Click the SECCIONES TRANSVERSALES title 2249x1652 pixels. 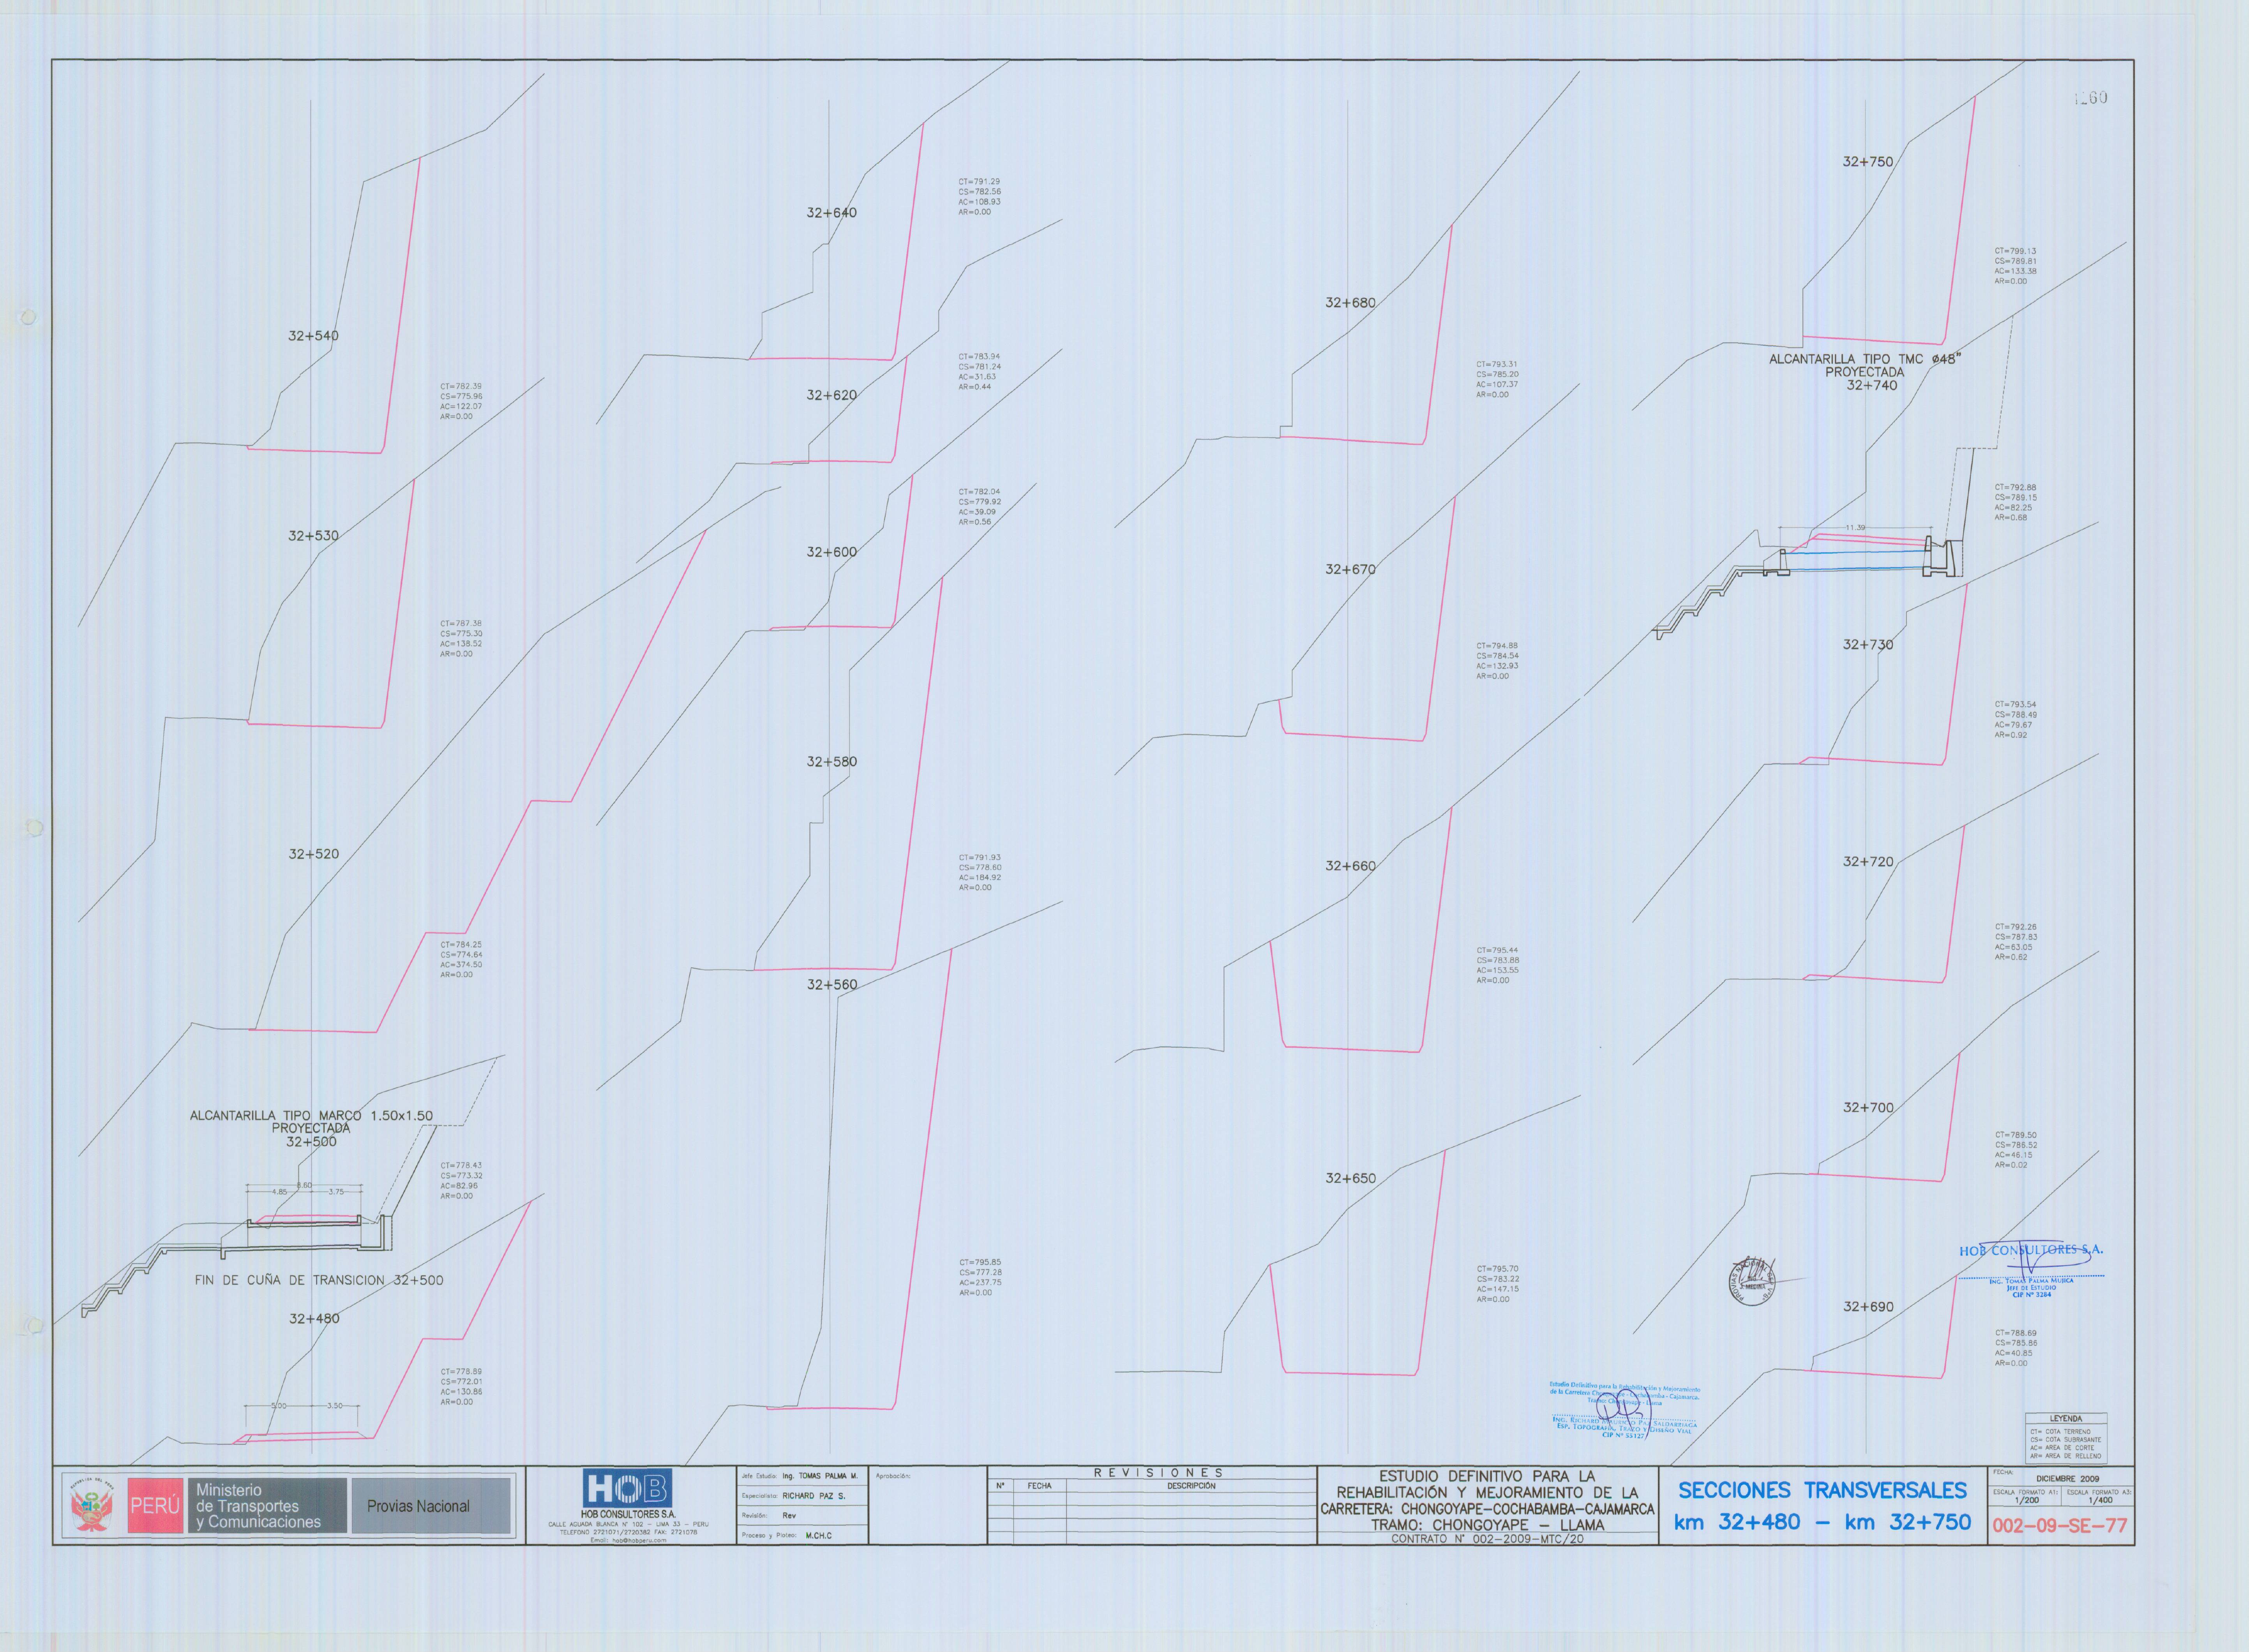1822,1491
